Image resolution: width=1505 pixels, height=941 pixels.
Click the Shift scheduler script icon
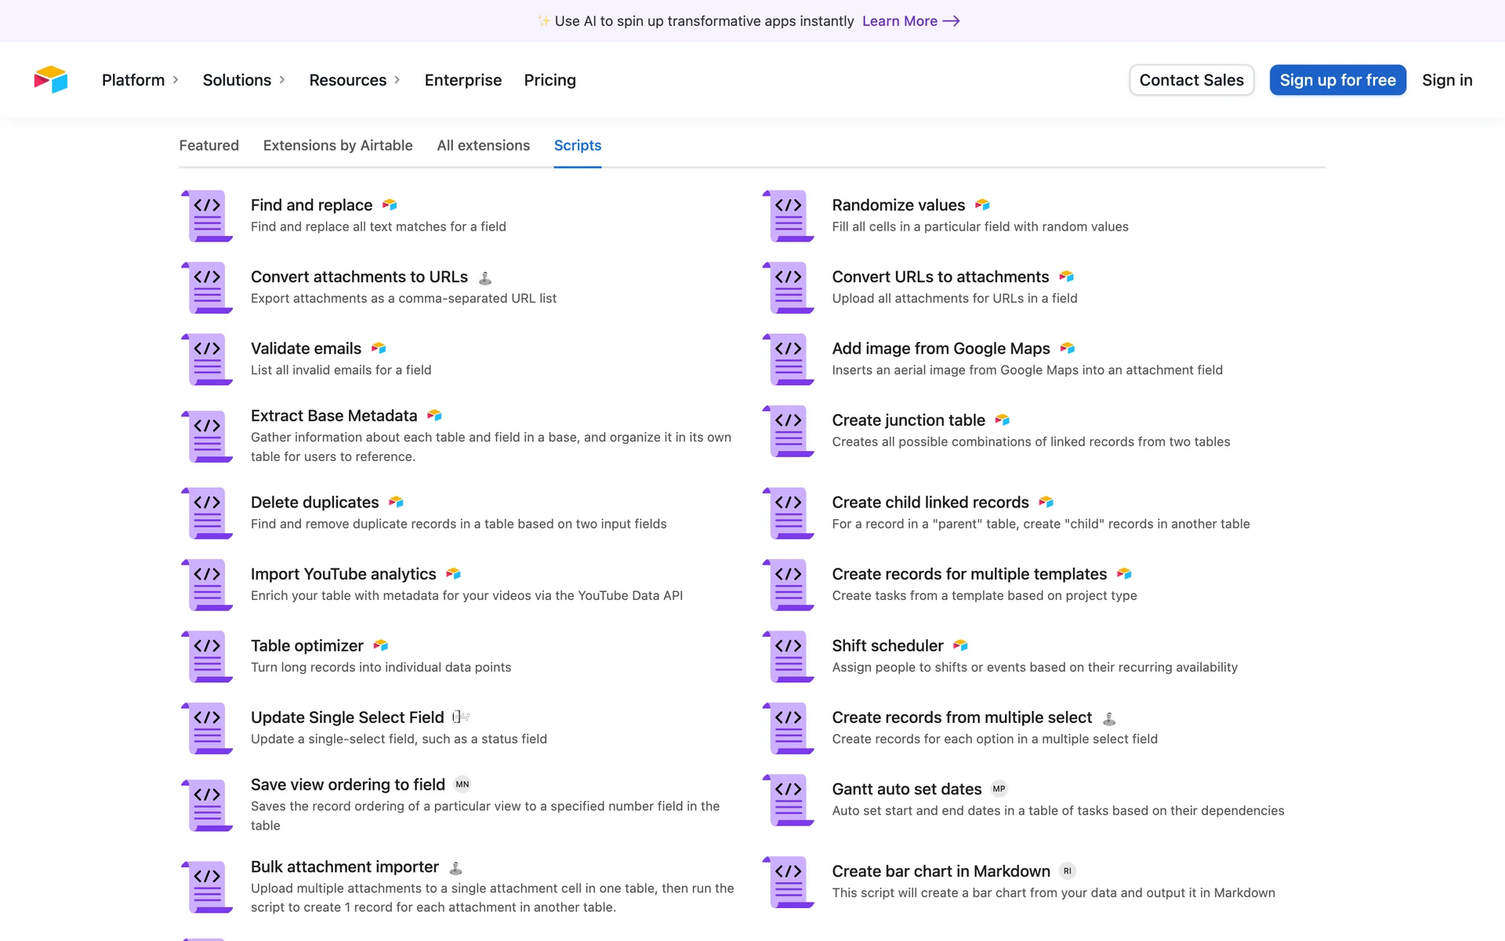pyautogui.click(x=789, y=656)
